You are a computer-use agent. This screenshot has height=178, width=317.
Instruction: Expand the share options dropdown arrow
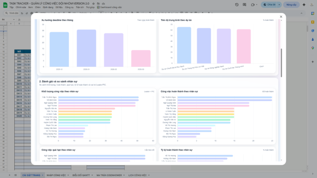[x=279, y=4]
